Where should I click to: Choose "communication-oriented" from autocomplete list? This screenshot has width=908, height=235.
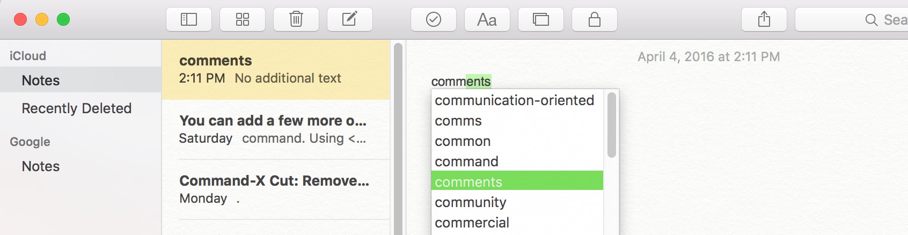517,100
